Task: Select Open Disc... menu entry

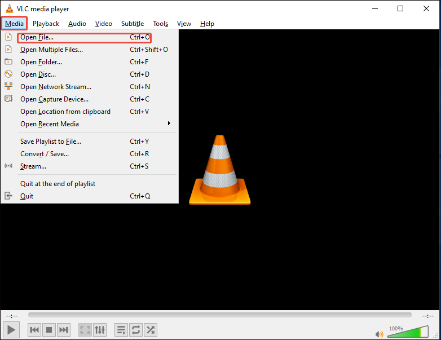Action: [x=90, y=74]
